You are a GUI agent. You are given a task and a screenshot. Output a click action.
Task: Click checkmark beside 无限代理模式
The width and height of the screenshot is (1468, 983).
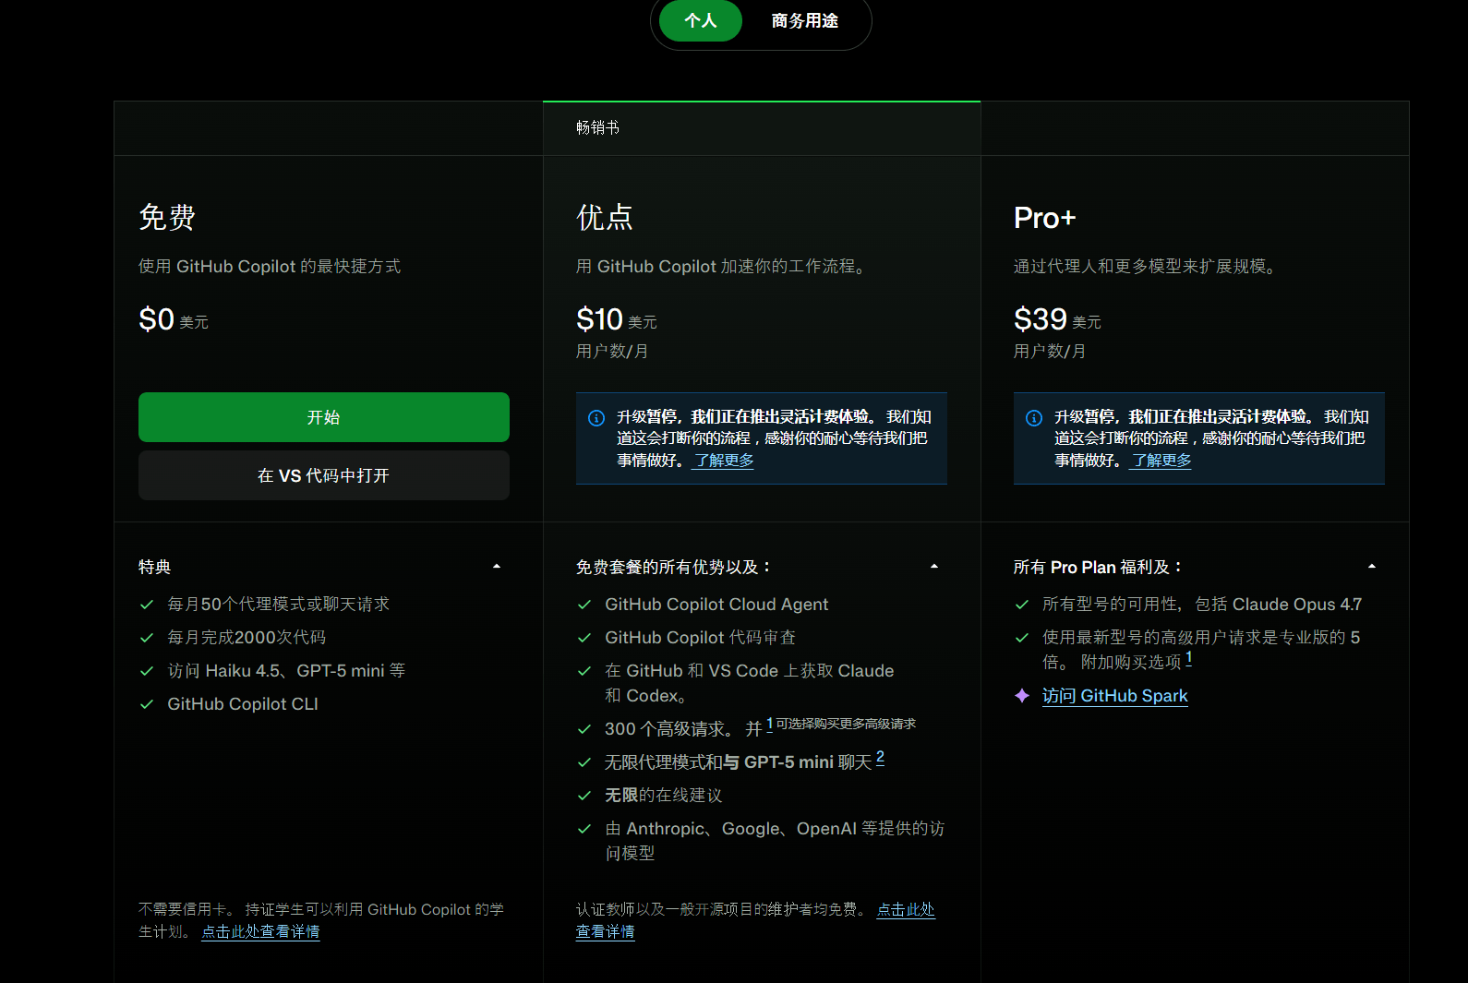(584, 762)
